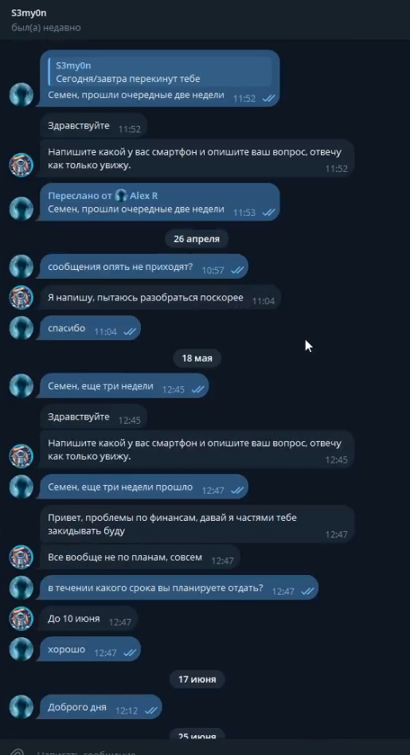The image size is (410, 755).
Task: Select the "18 мая" date badge
Action: pyautogui.click(x=197, y=358)
